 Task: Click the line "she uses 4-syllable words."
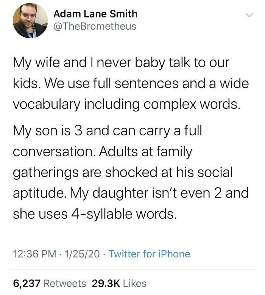95,213
